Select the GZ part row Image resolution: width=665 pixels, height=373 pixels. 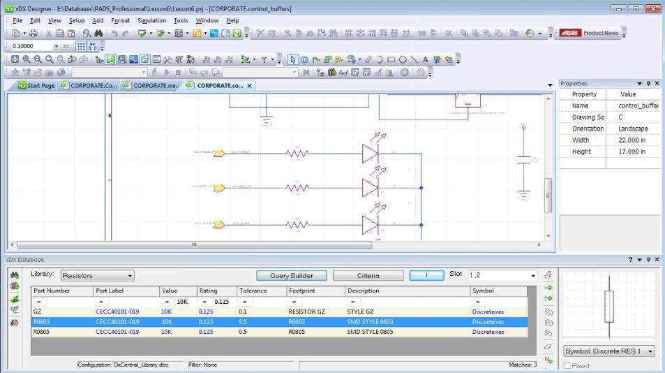coord(280,312)
